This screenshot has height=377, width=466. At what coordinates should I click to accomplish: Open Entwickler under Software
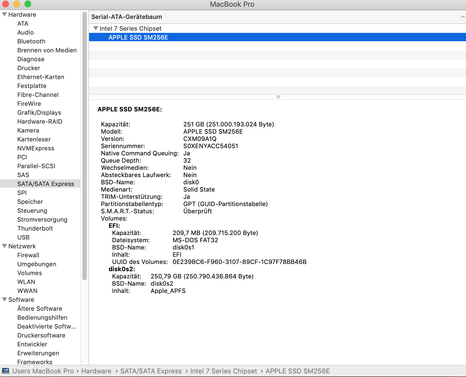[32, 344]
